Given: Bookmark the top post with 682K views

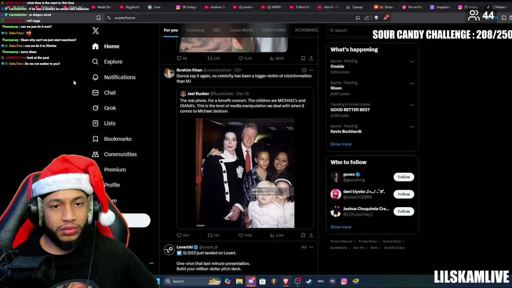Looking at the screenshot, I should pyautogui.click(x=303, y=58).
